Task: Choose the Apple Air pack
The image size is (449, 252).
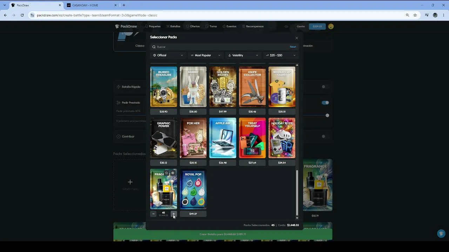Action: 223,138
